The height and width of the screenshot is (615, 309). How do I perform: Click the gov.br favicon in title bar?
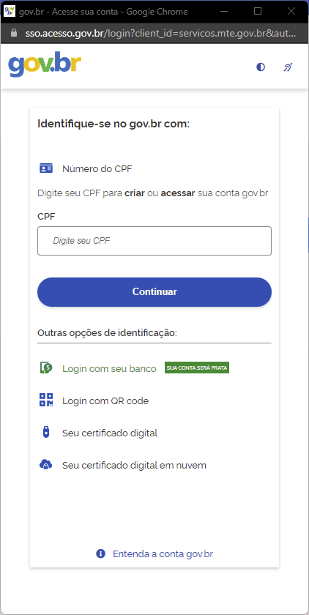coord(9,11)
